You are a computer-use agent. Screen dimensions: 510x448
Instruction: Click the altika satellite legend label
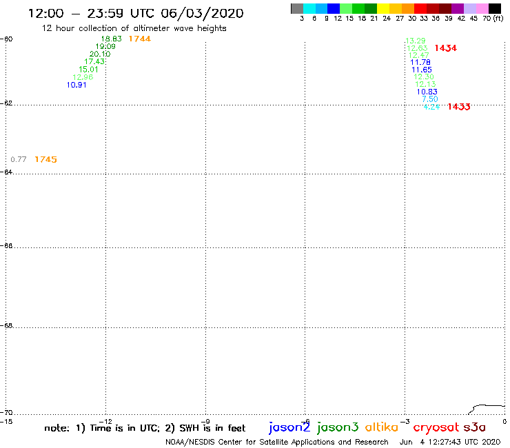pos(382,427)
